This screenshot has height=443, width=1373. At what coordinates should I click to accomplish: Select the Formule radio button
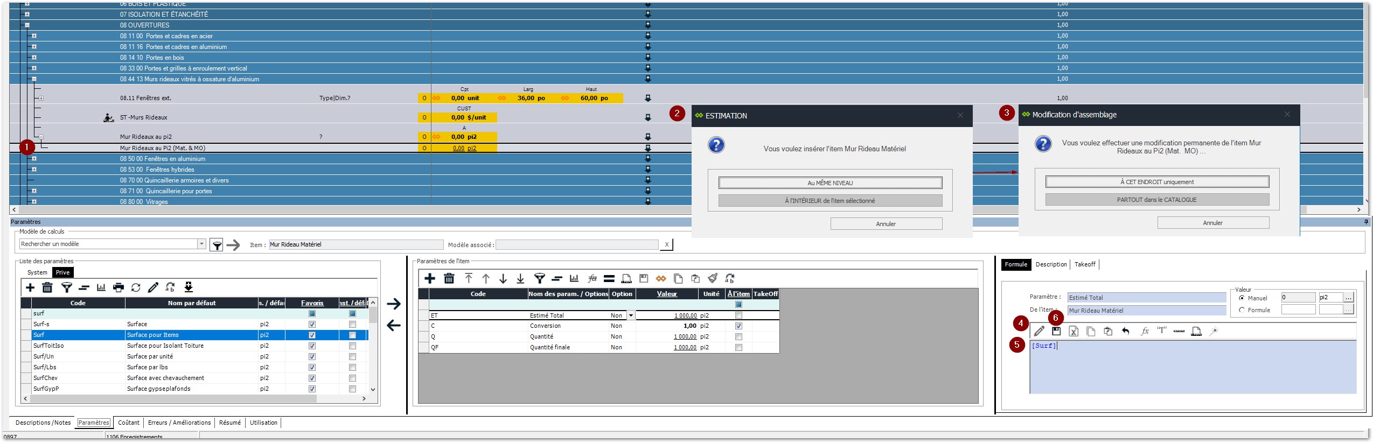[1242, 310]
